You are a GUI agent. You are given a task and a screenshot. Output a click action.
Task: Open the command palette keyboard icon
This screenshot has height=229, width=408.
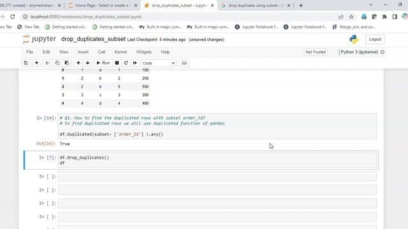click(x=184, y=63)
